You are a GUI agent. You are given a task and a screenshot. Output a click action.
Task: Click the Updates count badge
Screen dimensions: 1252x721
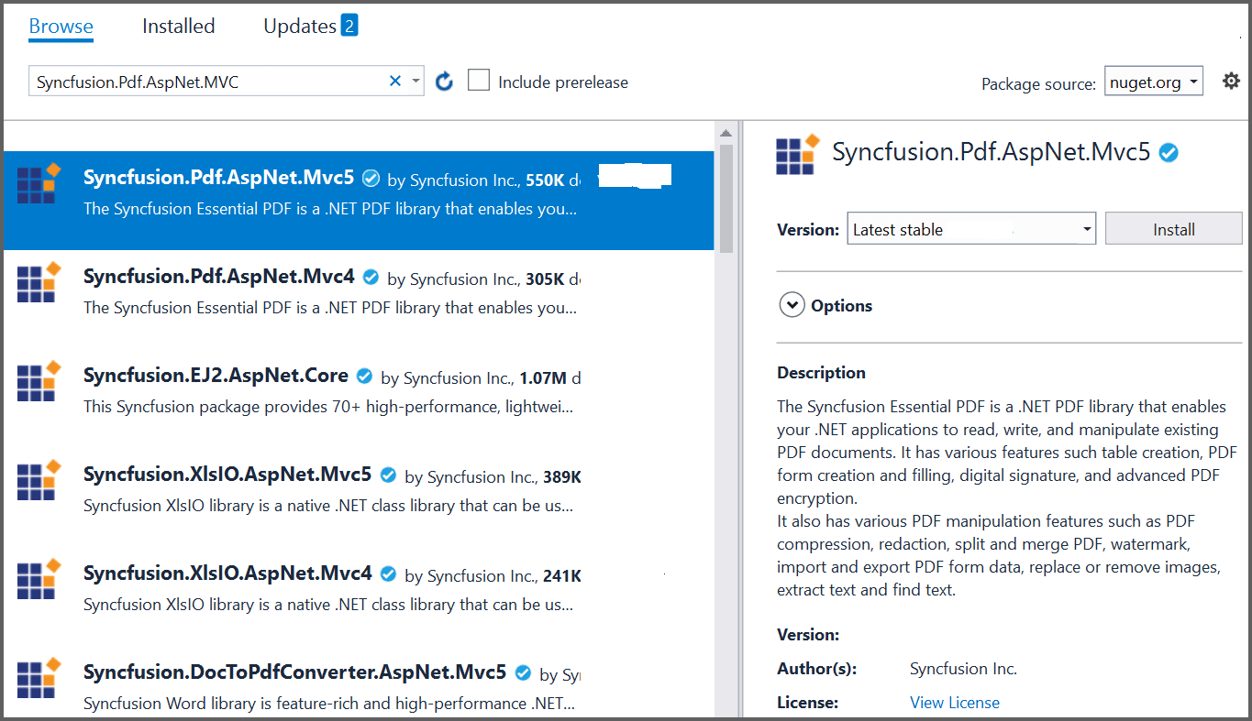point(349,25)
